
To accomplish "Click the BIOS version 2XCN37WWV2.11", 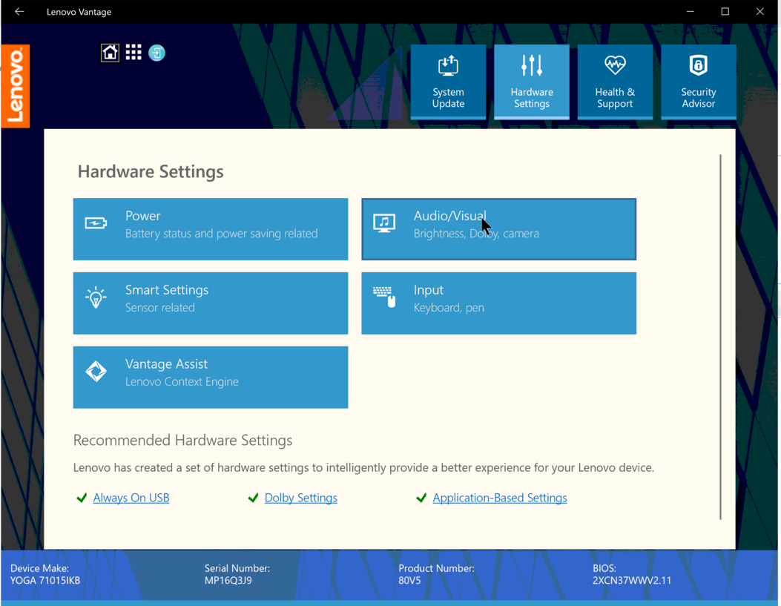I will (x=632, y=581).
